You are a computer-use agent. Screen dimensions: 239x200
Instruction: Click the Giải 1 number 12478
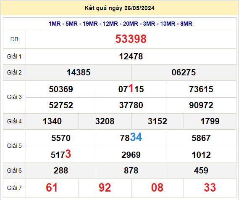(x=131, y=56)
